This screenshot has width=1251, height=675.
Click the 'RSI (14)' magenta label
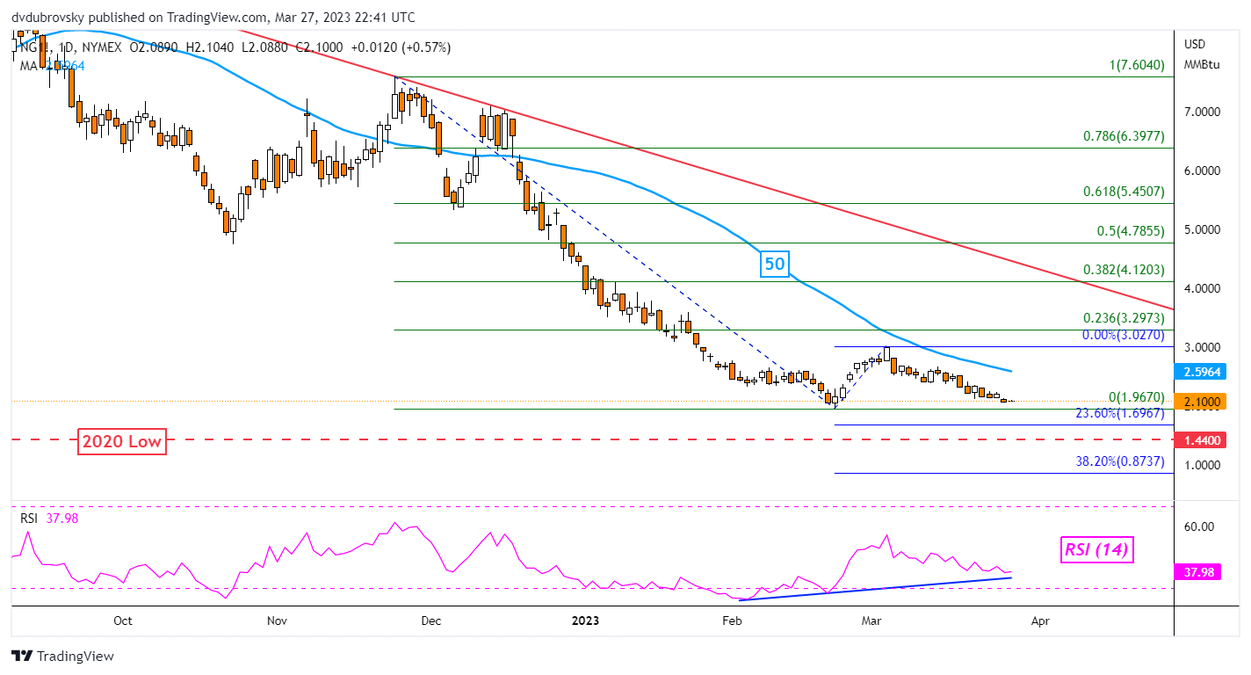point(1096,550)
